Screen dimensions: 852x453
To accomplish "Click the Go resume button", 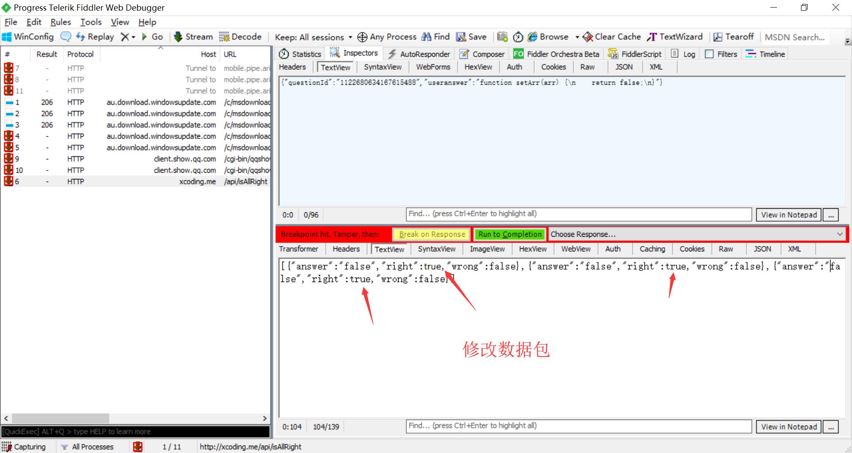I will tap(152, 37).
